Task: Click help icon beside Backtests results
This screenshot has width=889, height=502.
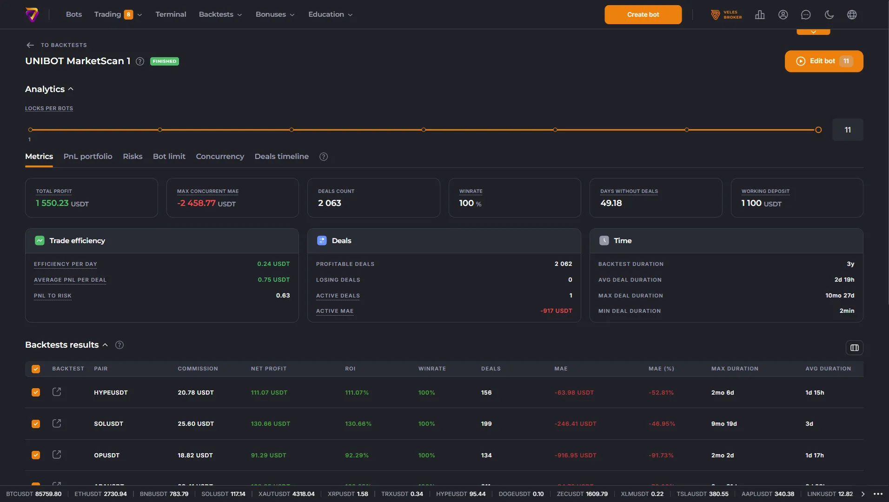Action: pos(119,345)
